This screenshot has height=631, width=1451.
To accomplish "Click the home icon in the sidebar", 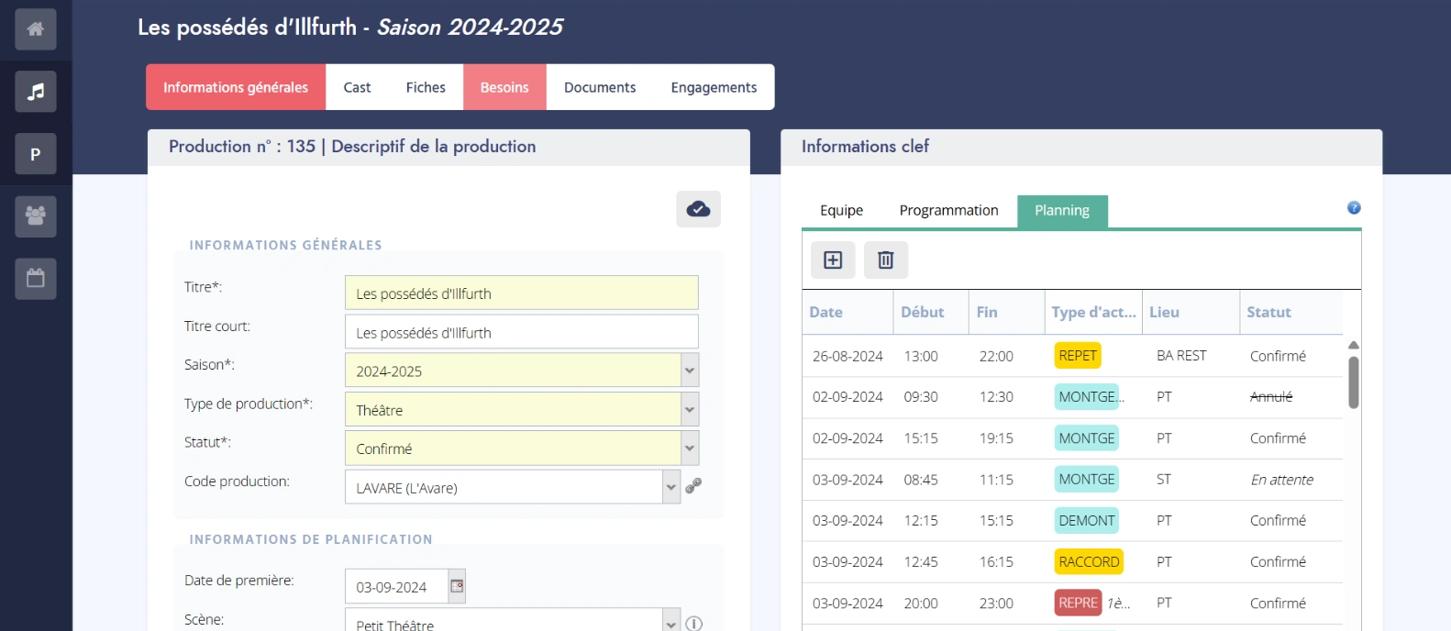I will click(x=36, y=29).
